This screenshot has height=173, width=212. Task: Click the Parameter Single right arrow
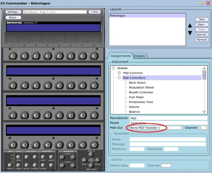click(x=73, y=165)
